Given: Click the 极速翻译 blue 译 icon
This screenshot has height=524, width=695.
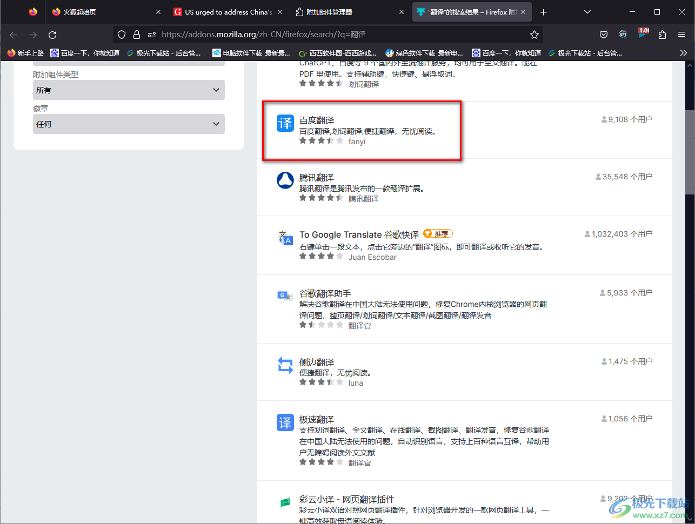Looking at the screenshot, I should 285,422.
